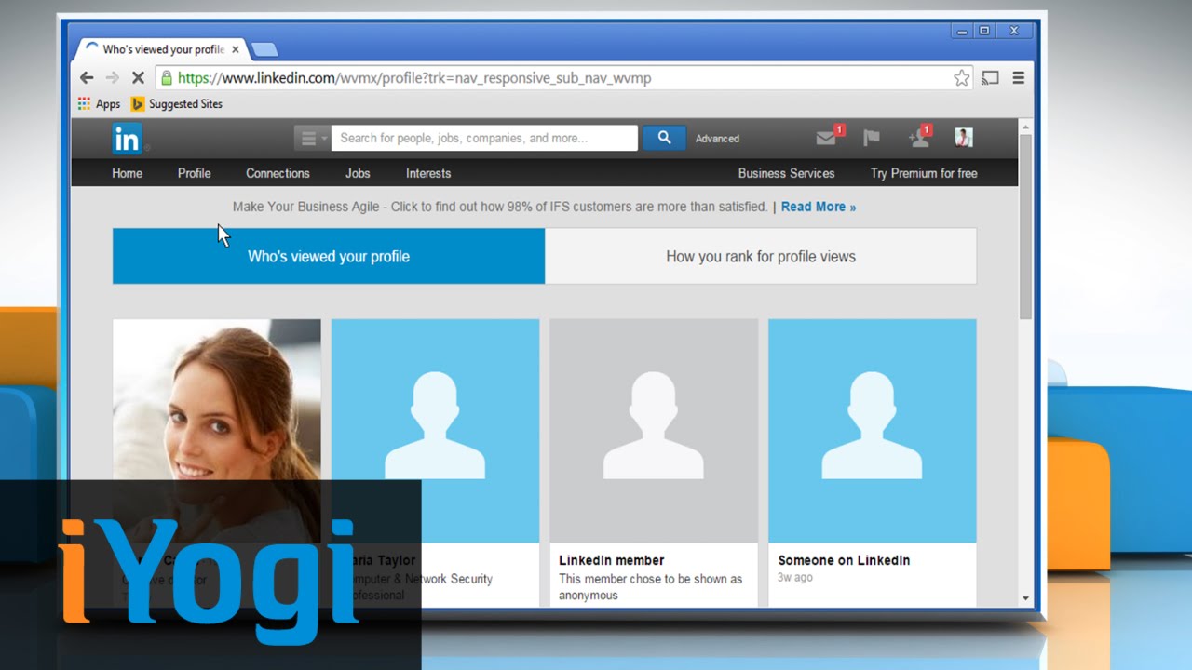Image resolution: width=1192 pixels, height=670 pixels.
Task: Bookmark the page with the star icon
Action: (961, 78)
